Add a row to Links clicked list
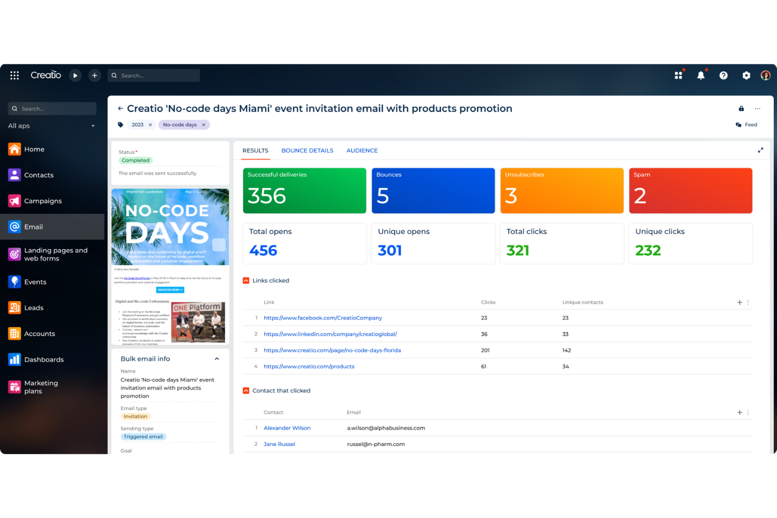The height and width of the screenshot is (518, 777). [740, 302]
